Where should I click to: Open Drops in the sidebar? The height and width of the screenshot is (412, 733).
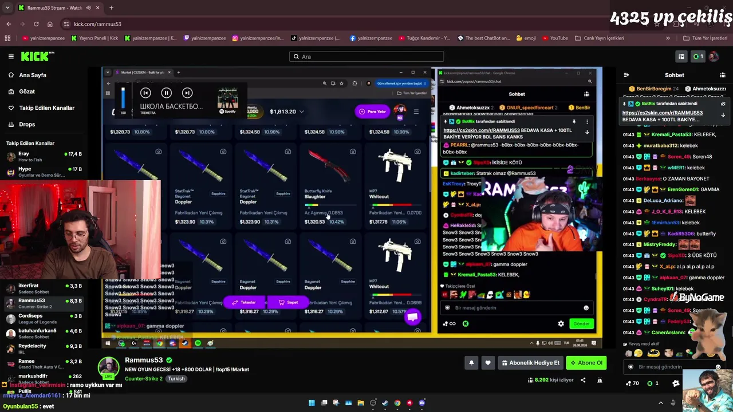tap(27, 124)
